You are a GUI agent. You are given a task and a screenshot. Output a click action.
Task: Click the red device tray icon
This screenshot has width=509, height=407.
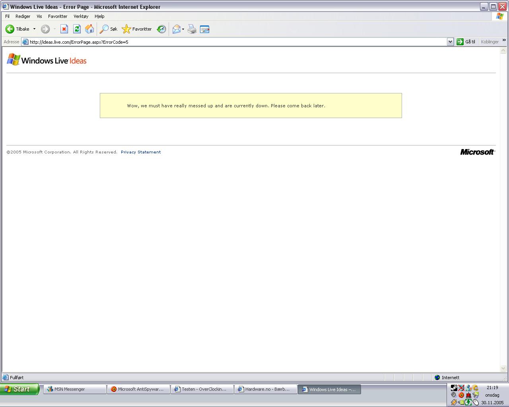[x=468, y=395]
